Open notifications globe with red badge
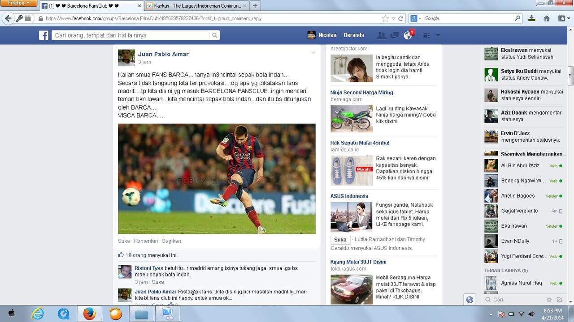 408,35
